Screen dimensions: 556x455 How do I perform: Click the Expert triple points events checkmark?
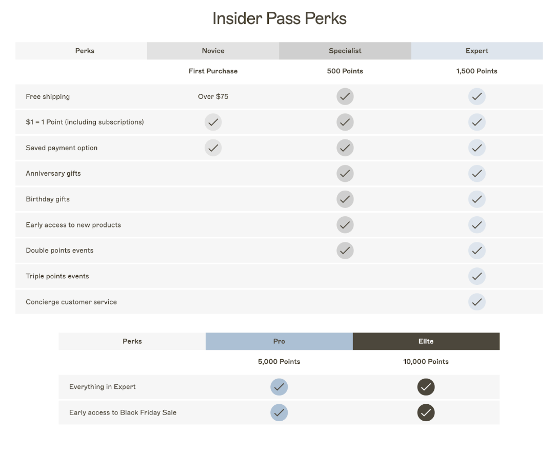[476, 276]
